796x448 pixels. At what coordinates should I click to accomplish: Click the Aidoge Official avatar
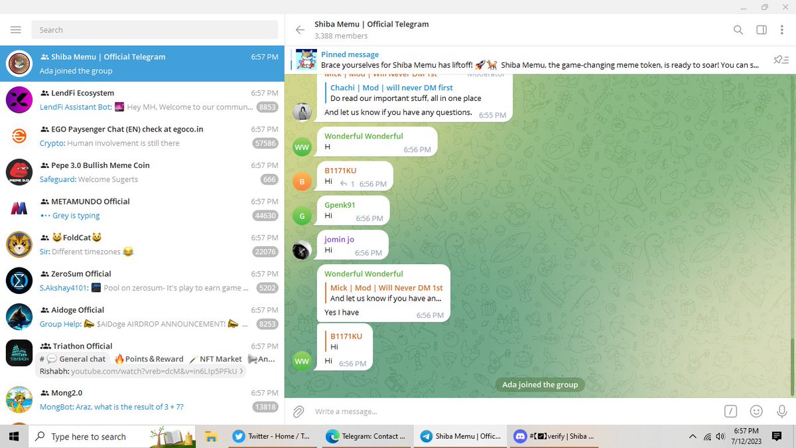[19, 317]
